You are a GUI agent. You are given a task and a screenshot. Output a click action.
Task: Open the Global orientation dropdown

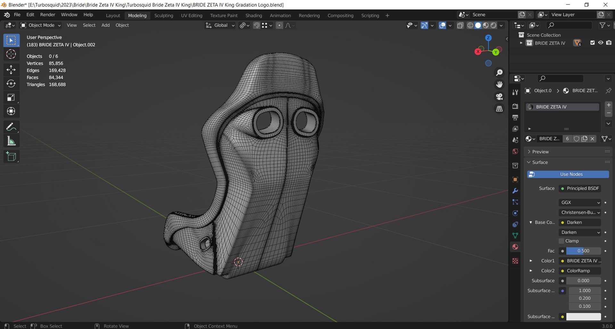click(220, 25)
